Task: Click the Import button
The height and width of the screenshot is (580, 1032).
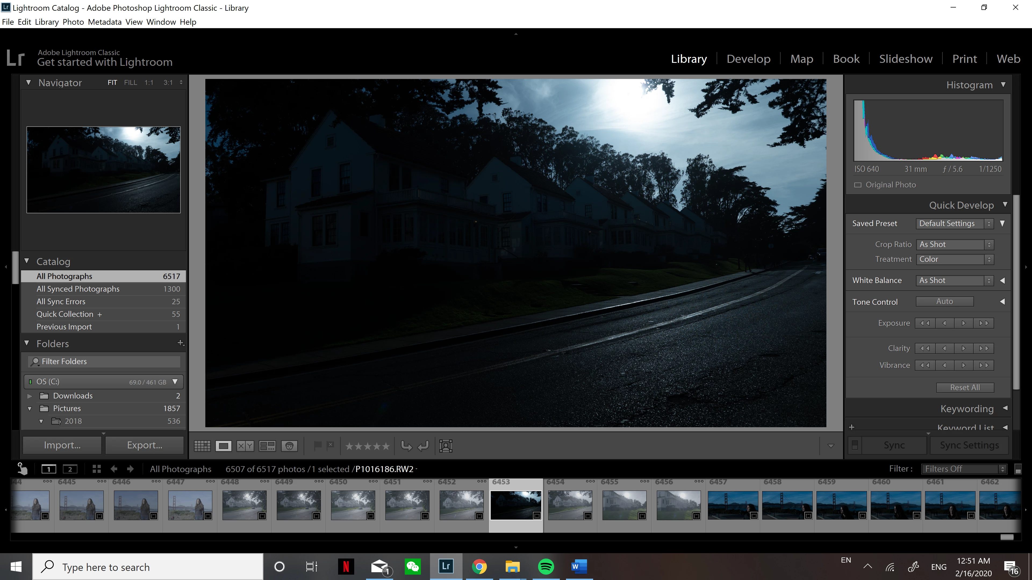Action: click(x=62, y=445)
